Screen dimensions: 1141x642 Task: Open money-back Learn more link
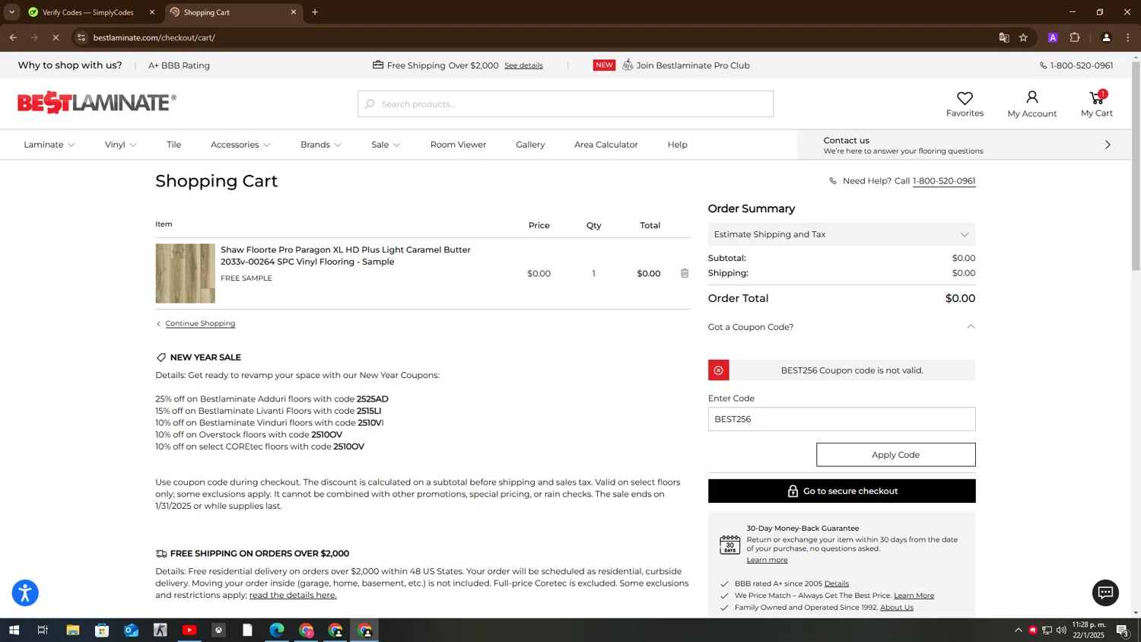click(767, 560)
